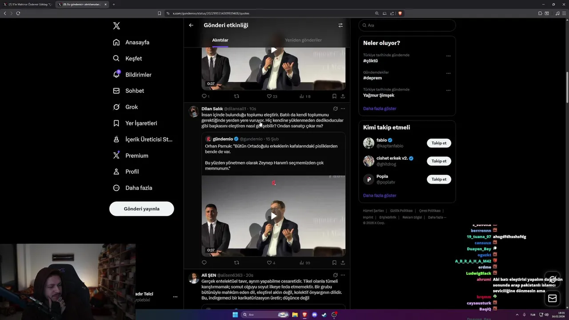The width and height of the screenshot is (569, 320).
Task: Open the gündemio quoted account name
Action: (x=223, y=139)
